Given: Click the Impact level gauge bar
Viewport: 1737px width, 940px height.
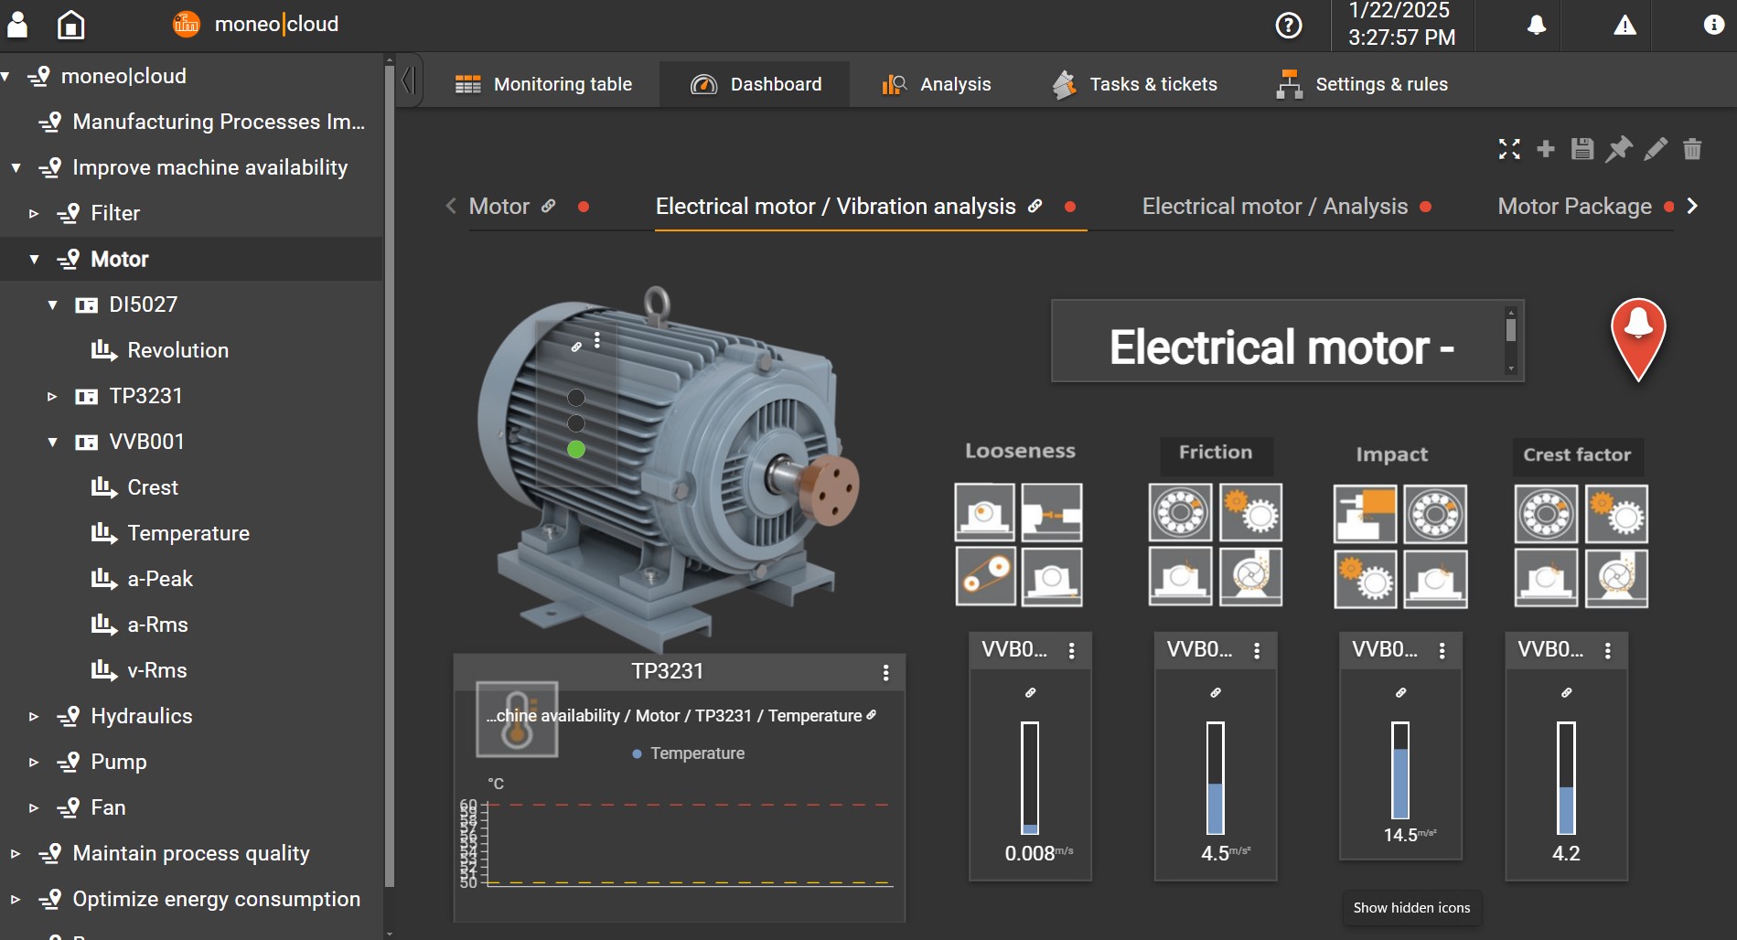Looking at the screenshot, I should pos(1399,770).
